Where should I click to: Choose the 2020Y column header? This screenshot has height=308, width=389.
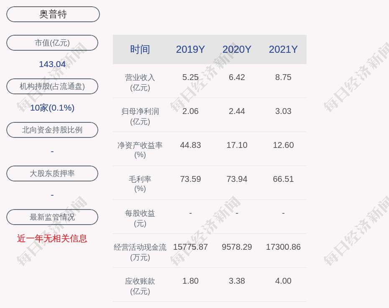tap(237, 49)
